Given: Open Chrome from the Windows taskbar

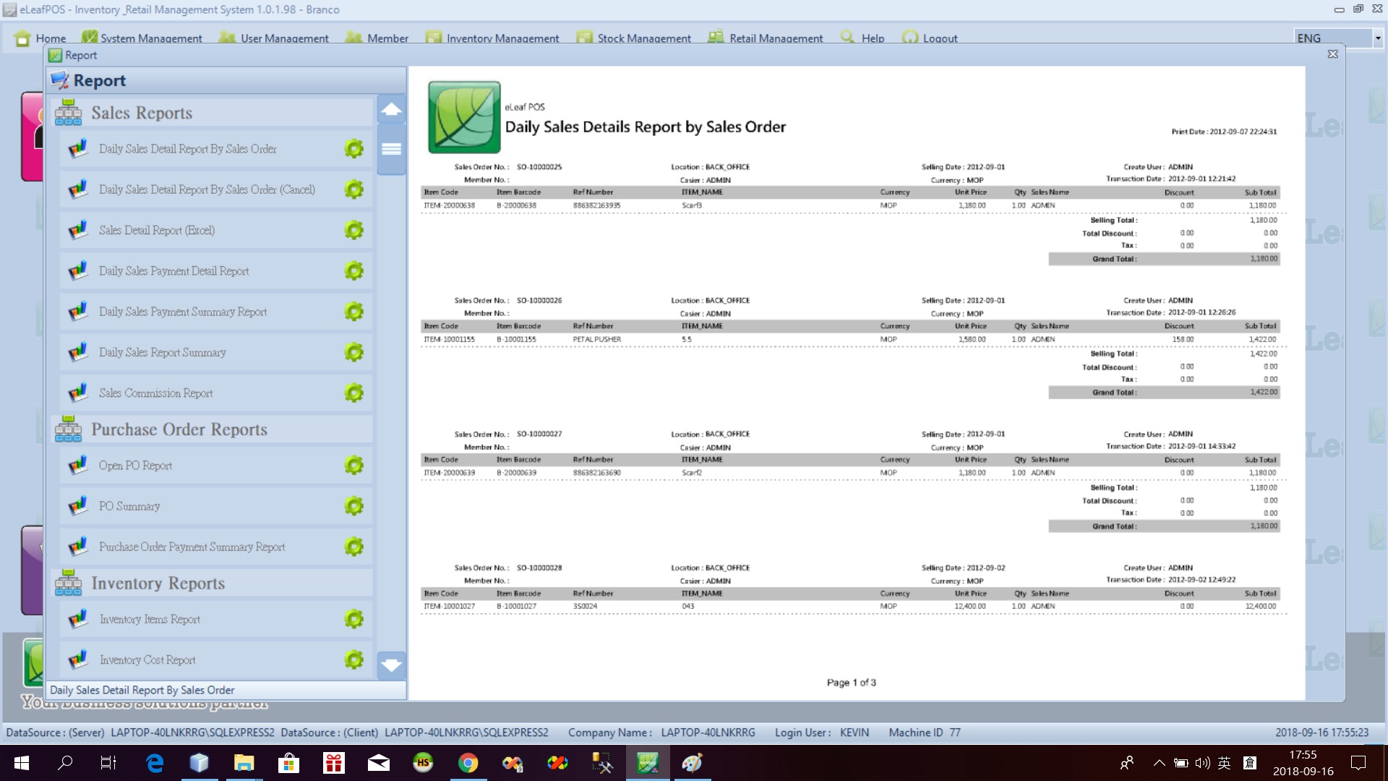Looking at the screenshot, I should (x=468, y=763).
